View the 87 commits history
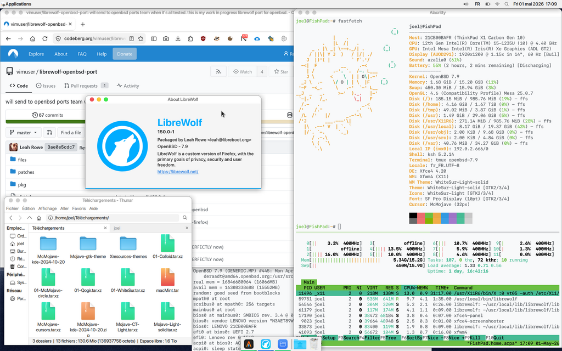 (48, 115)
